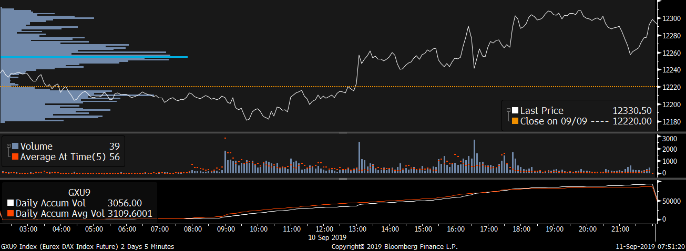Image resolution: width=686 pixels, height=251 pixels.
Task: Select the Daily Accum Vol label
Action: pyautogui.click(x=52, y=203)
